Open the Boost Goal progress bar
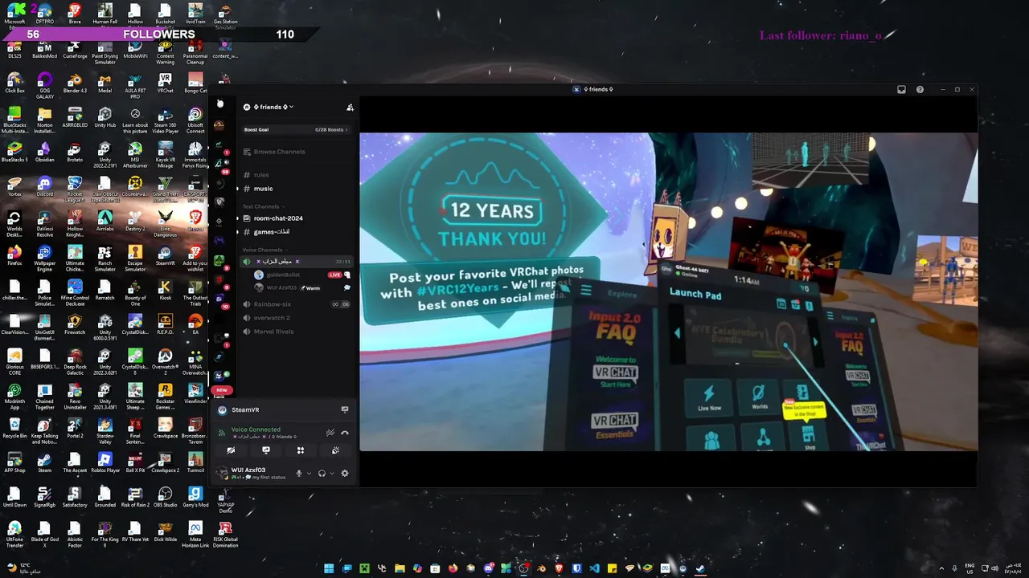The width and height of the screenshot is (1029, 578). (295, 129)
